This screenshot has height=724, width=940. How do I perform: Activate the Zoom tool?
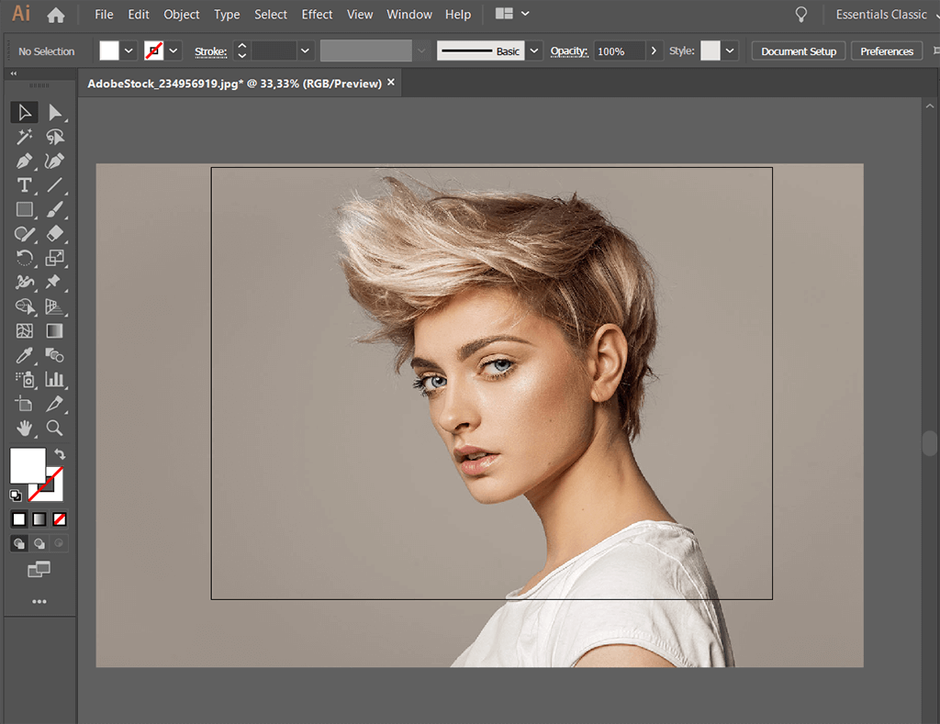(x=56, y=428)
